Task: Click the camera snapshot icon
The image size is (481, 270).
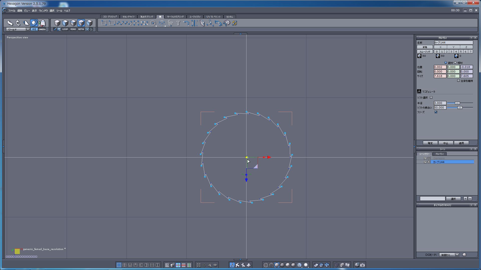Action: click(363, 265)
